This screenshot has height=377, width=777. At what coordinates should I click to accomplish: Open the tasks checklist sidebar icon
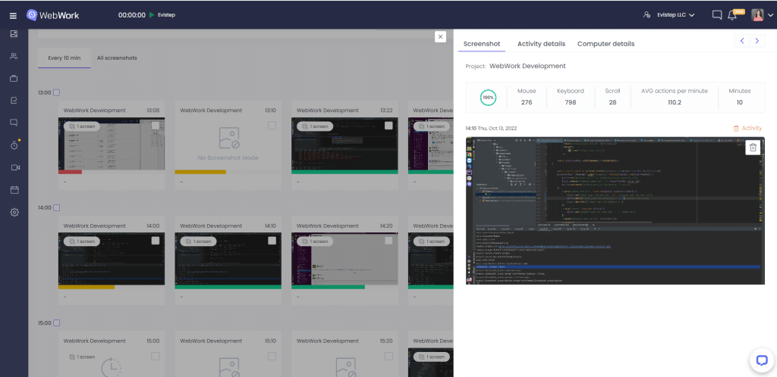point(14,100)
